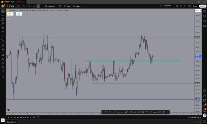Toggle blue crosshair in floating toolbar
207x124 pixels.
(168, 112)
